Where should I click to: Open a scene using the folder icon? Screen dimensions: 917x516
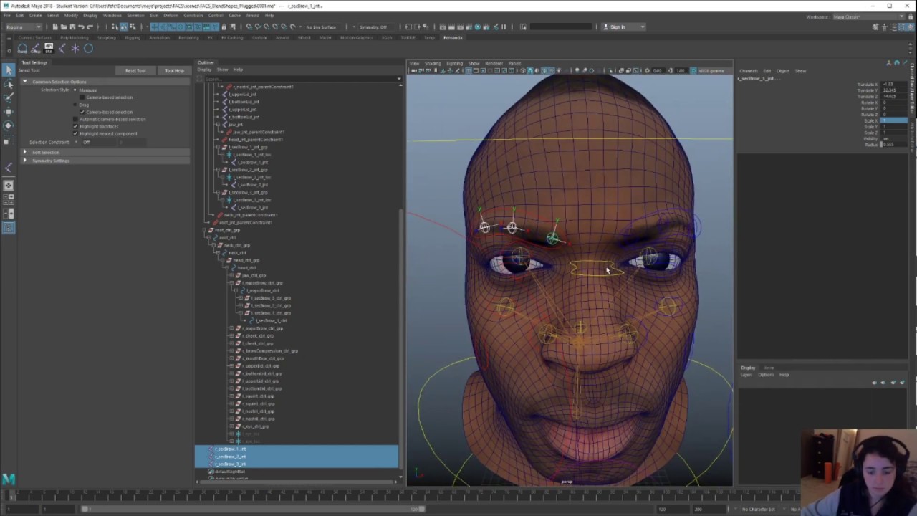[64, 27]
